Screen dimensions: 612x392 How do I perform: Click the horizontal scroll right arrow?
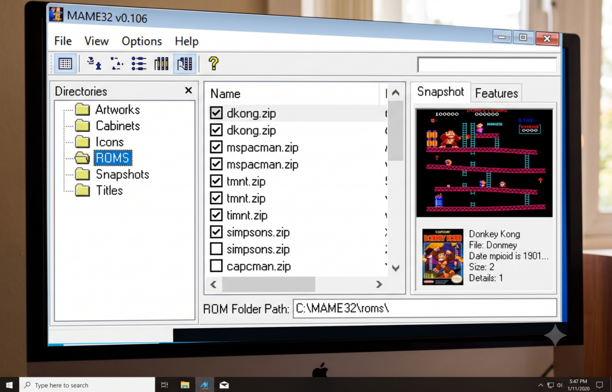coord(379,284)
